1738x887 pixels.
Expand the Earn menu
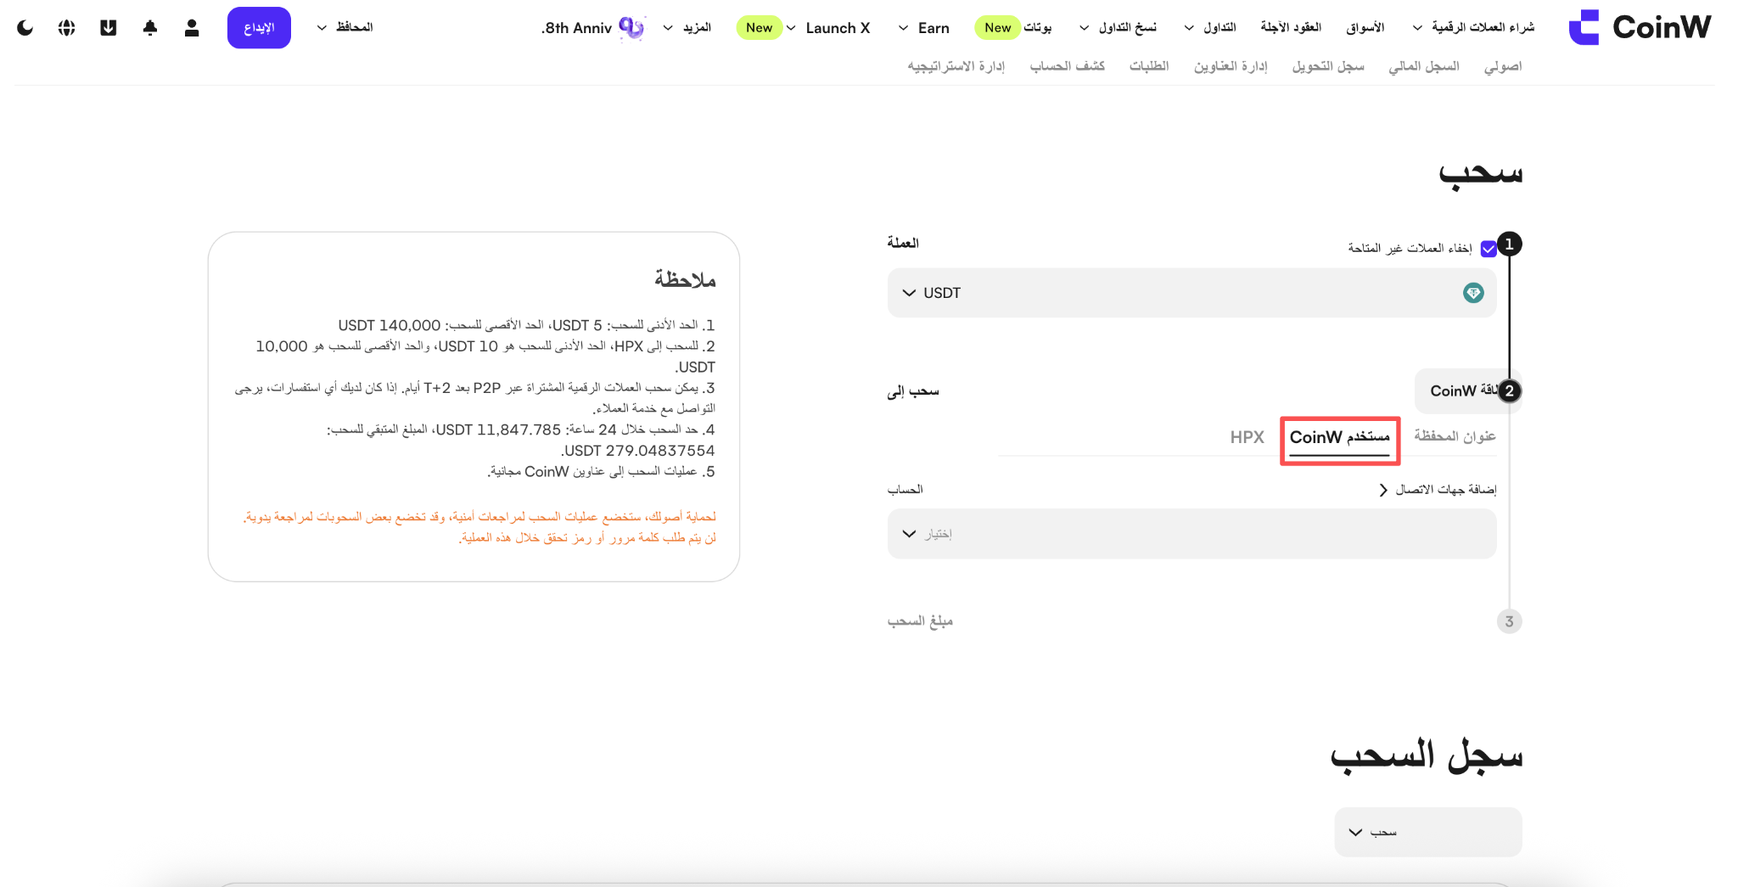(x=924, y=28)
